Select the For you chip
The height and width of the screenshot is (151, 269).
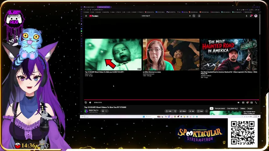click(x=250, y=109)
